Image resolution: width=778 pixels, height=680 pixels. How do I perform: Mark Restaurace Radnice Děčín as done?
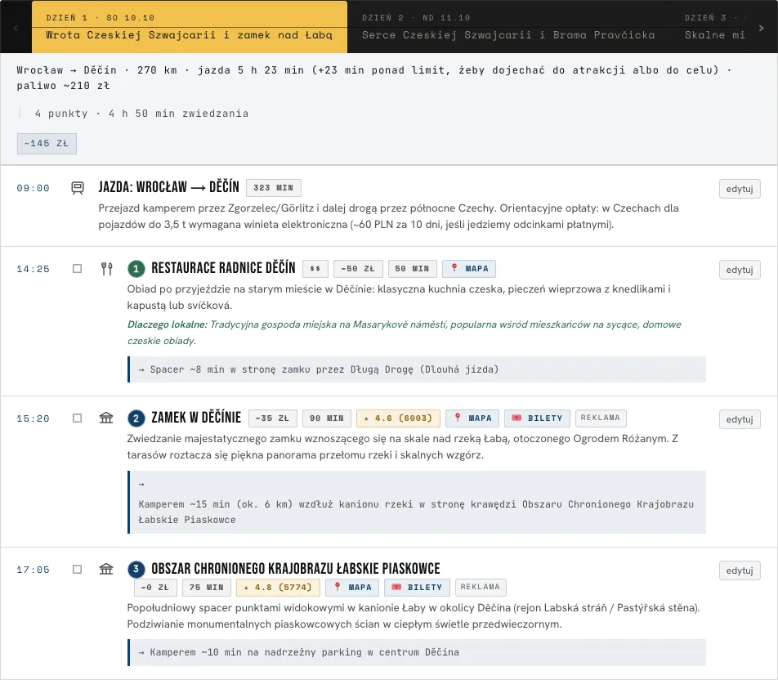click(x=77, y=269)
